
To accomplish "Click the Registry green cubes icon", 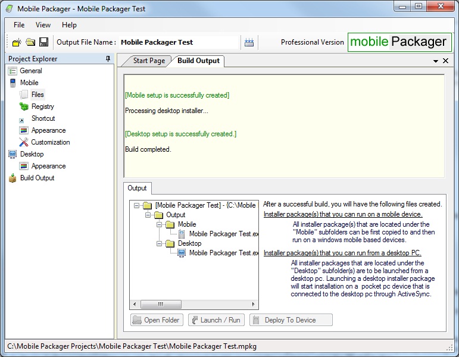I will (x=24, y=107).
